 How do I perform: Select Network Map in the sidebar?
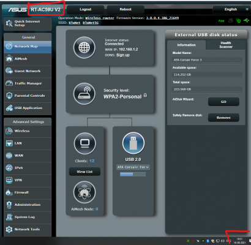point(28,47)
